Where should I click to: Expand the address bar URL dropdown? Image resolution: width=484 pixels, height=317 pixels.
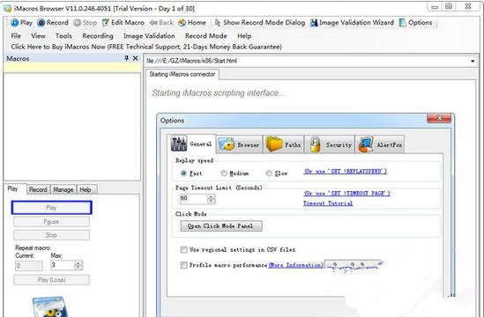(x=473, y=61)
